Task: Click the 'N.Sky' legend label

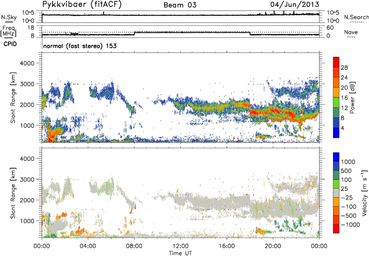Action: pos(9,18)
